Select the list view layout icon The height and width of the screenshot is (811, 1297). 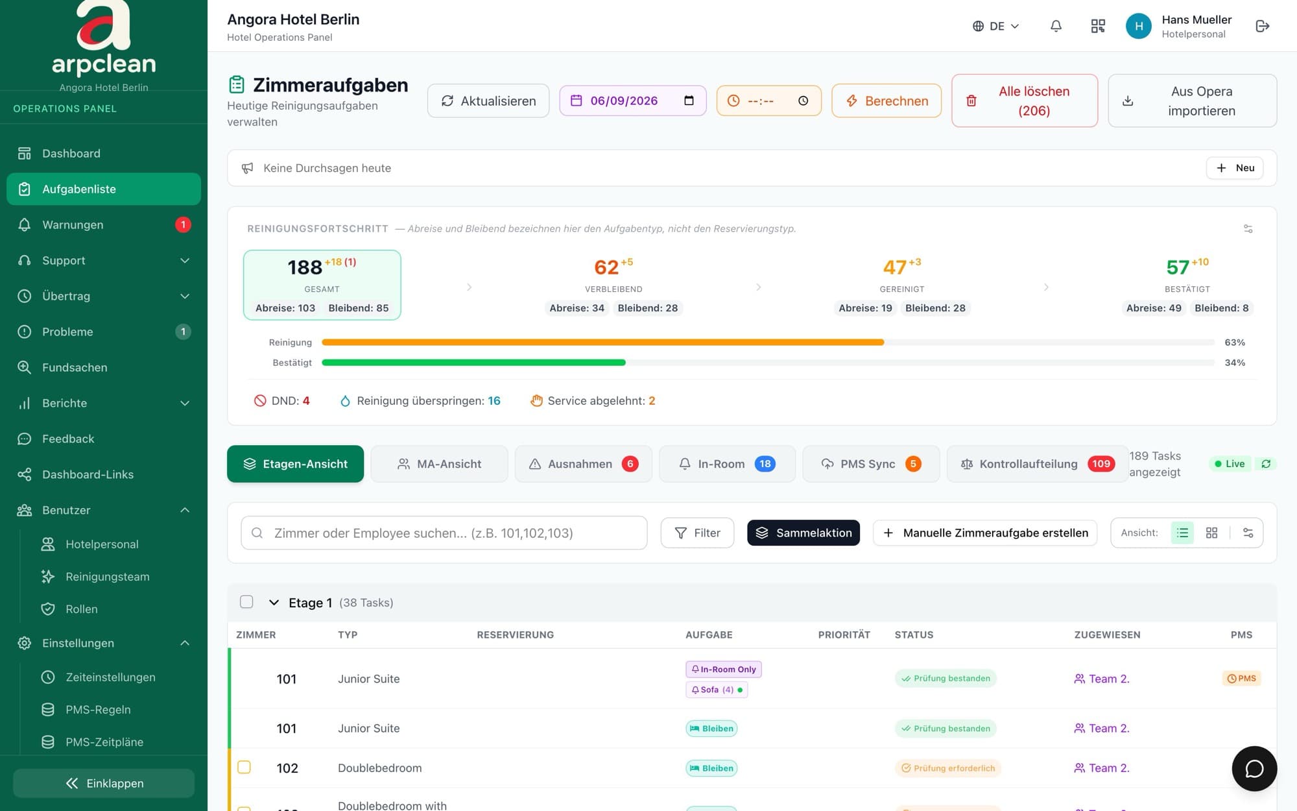[1182, 533]
